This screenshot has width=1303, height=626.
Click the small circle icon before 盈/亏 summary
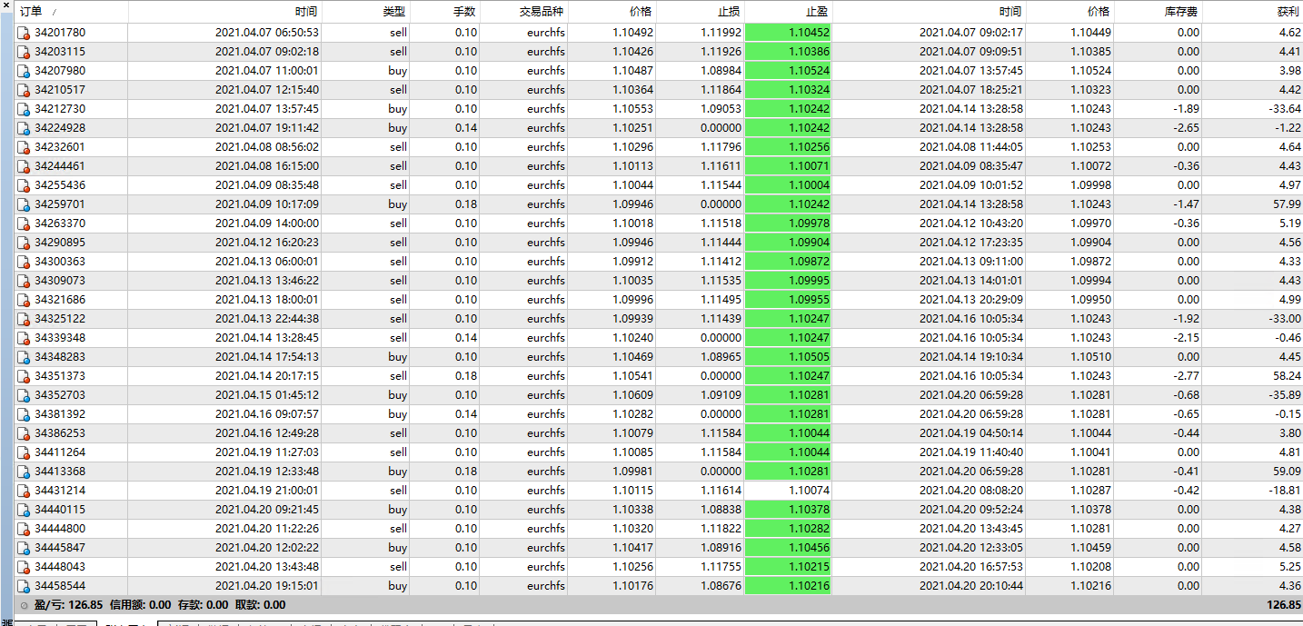coord(24,605)
